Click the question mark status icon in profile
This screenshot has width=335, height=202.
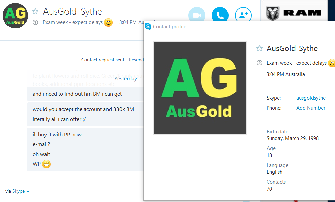click(x=260, y=63)
